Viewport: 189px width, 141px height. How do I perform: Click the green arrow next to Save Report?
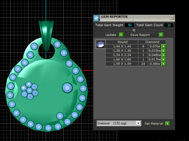tap(161, 35)
